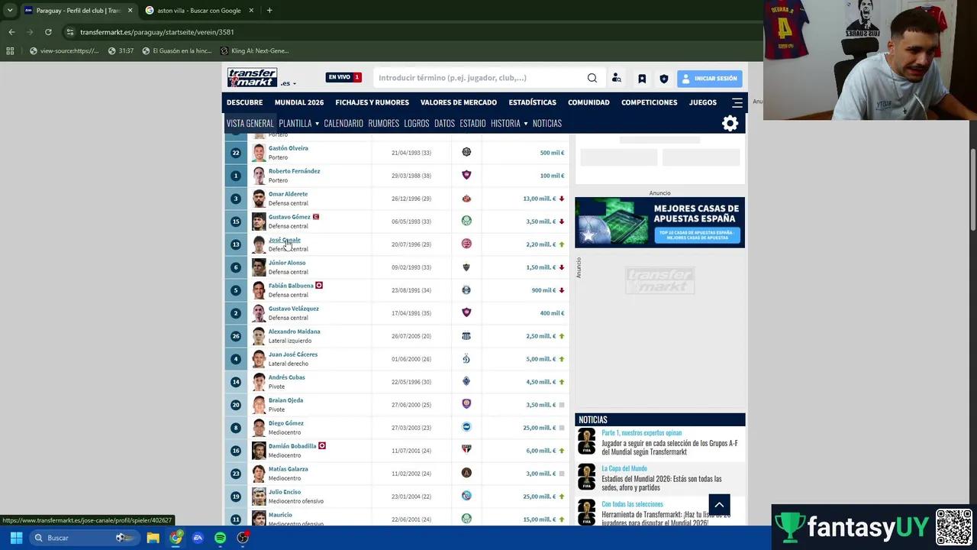Open Spotify from the taskbar
Screen dimensions: 977x550
tap(220, 538)
